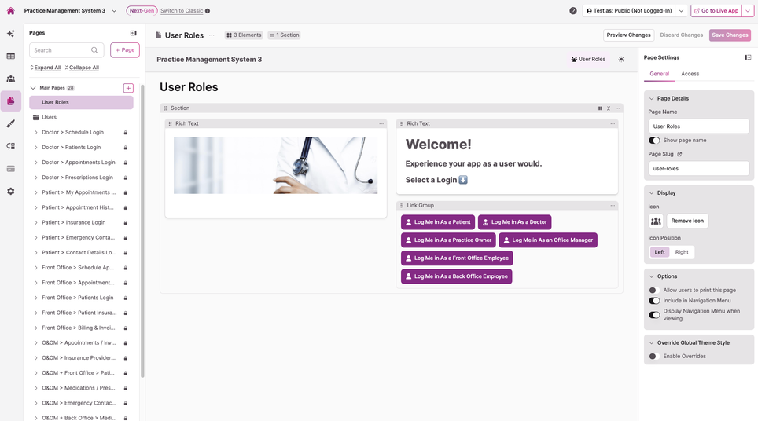Viewport: 758px width, 421px height.
Task: Open the Go to Live App dropdown arrow
Action: pyautogui.click(x=748, y=11)
